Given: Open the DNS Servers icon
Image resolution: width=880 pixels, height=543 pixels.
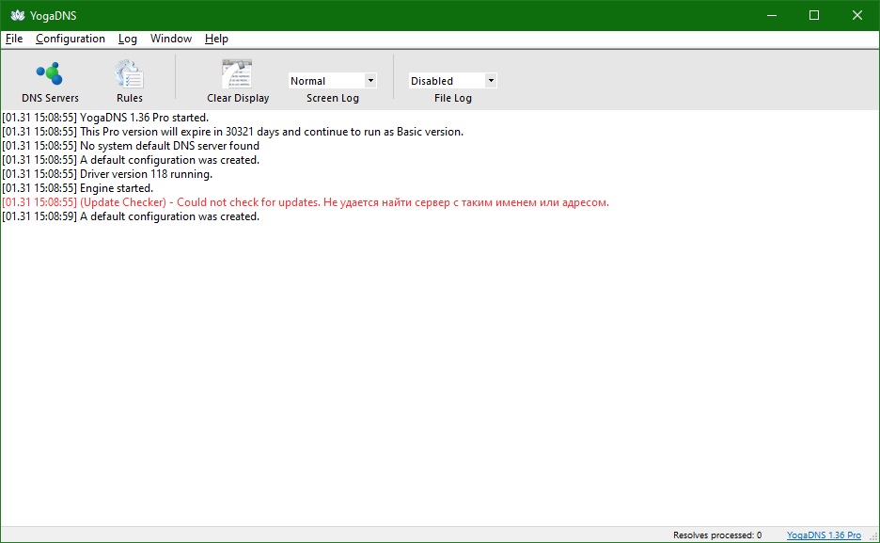Looking at the screenshot, I should [50, 73].
